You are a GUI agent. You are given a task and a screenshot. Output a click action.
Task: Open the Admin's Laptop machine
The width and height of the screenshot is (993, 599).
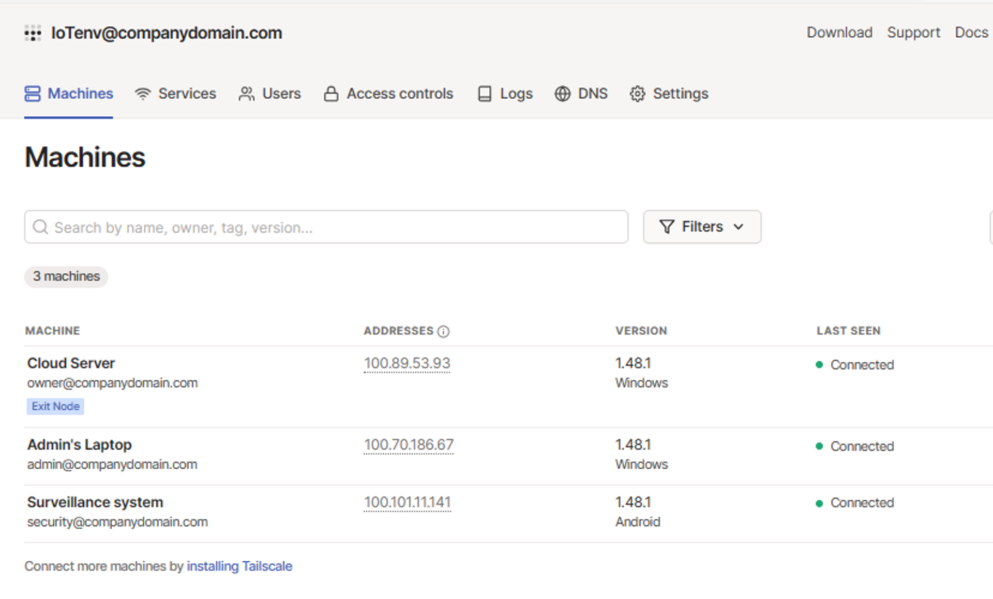80,444
